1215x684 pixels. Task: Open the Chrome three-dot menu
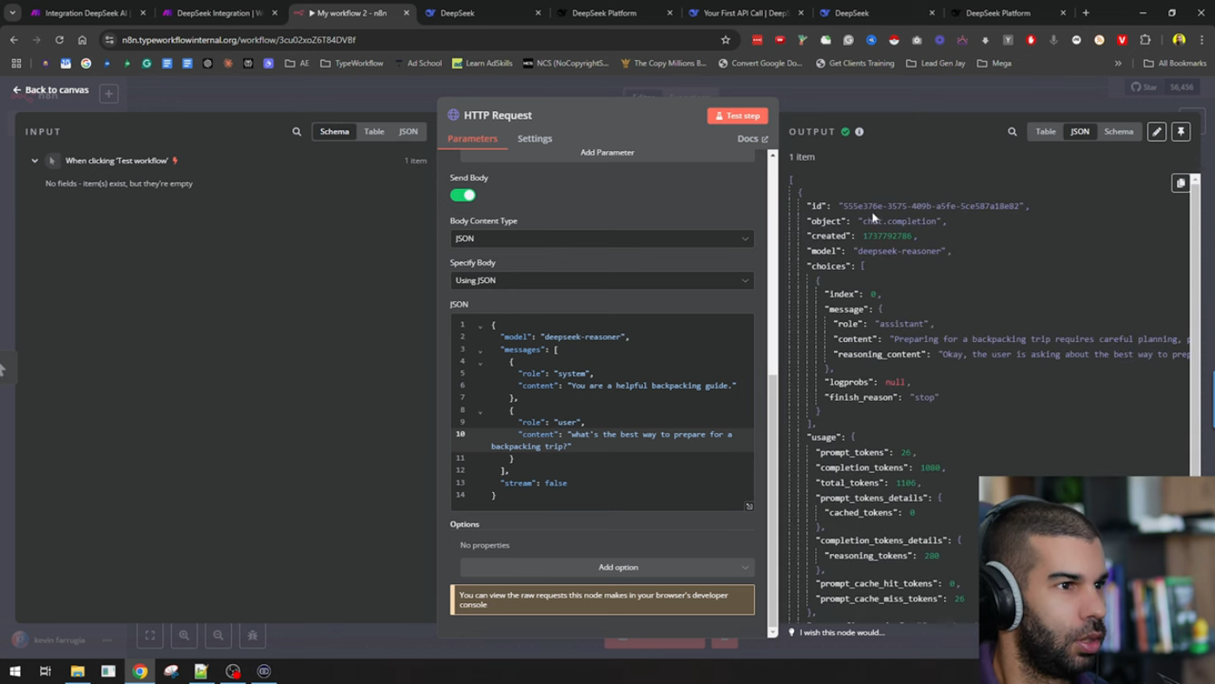1202,40
